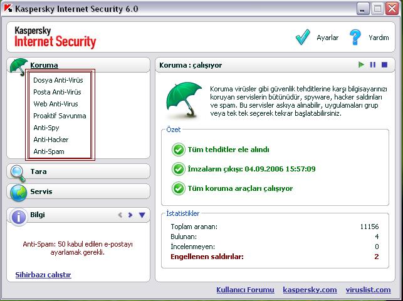This screenshot has width=403, height=301.
Task: Open the Koruma section
Action: point(44,65)
